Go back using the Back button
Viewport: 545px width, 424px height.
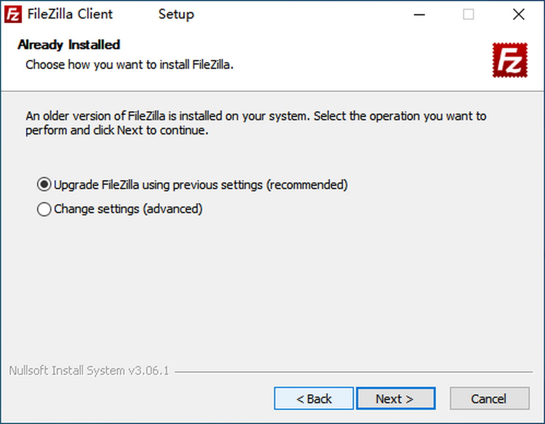coord(313,398)
